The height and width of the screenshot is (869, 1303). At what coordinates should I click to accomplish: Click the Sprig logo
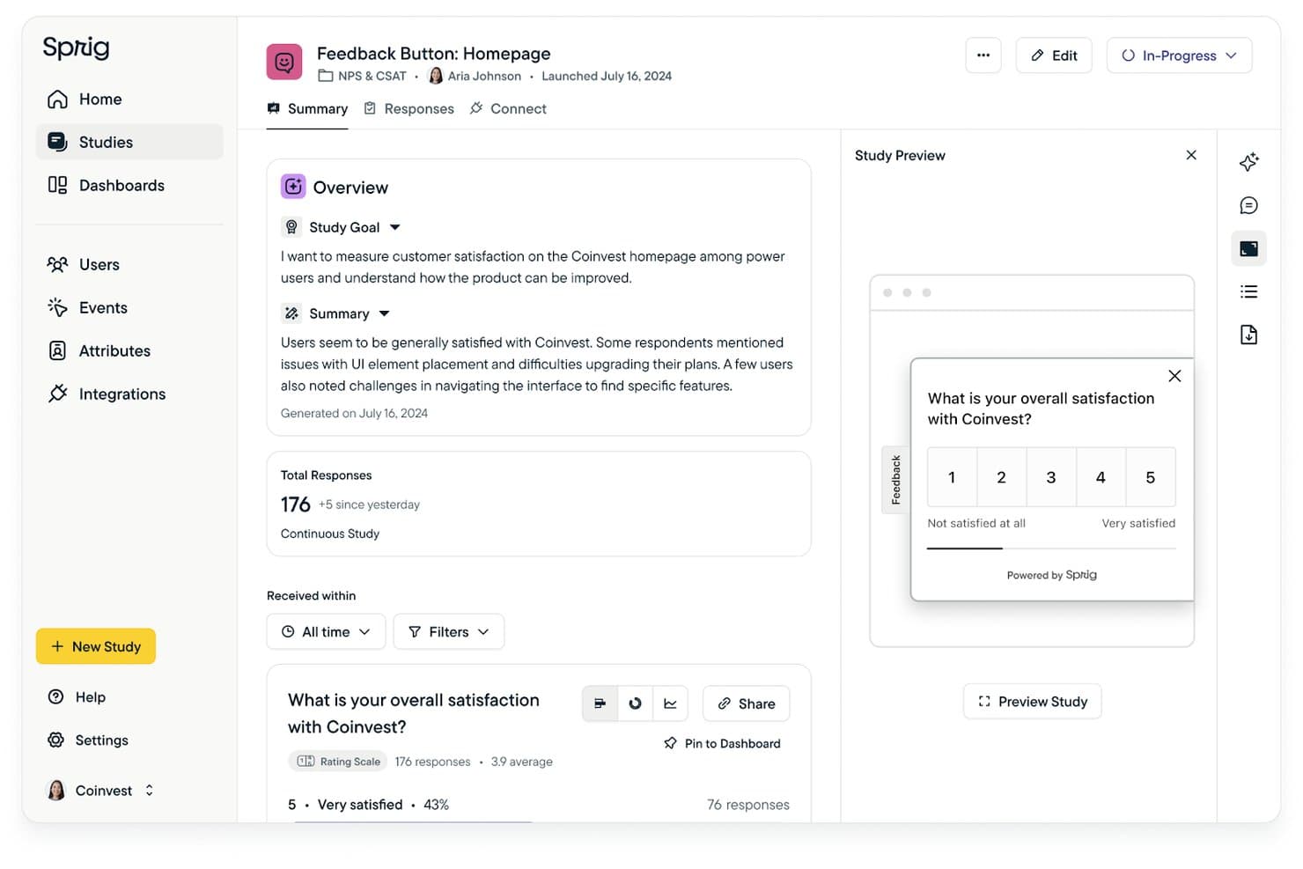pyautogui.click(x=77, y=48)
